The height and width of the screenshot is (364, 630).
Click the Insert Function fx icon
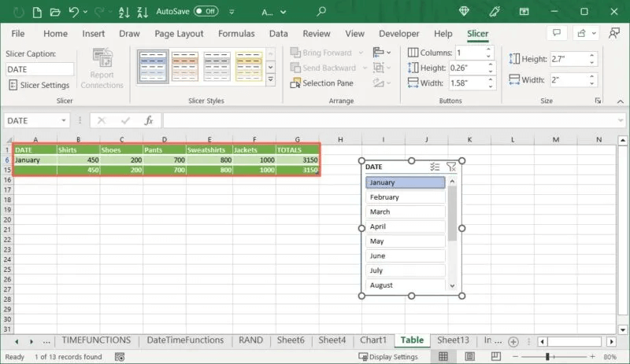pyautogui.click(x=148, y=120)
